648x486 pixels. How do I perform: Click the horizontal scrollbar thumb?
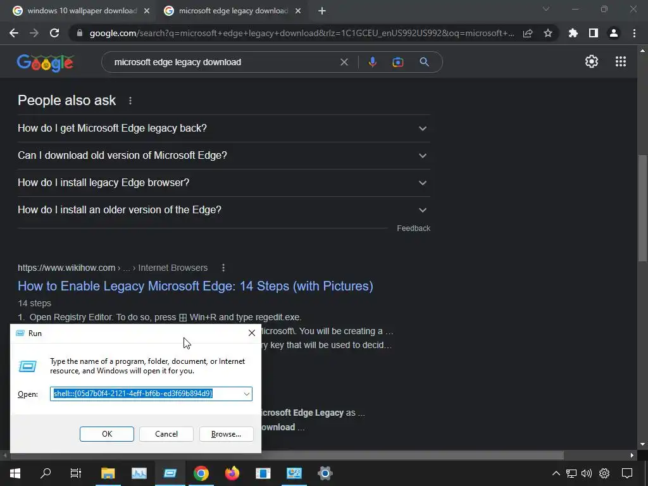(287, 456)
